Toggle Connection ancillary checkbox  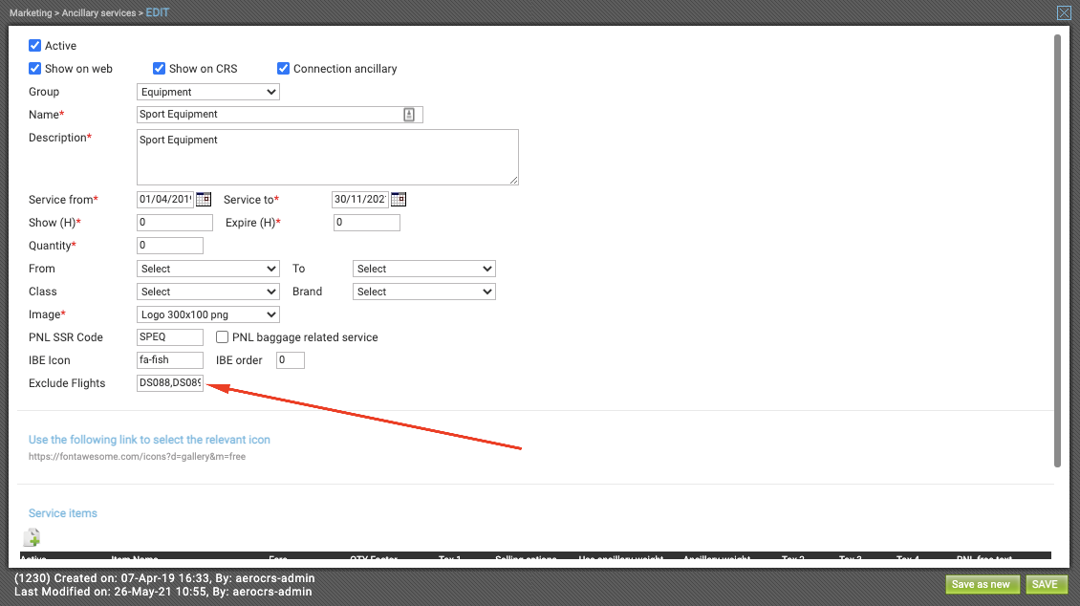pos(283,68)
